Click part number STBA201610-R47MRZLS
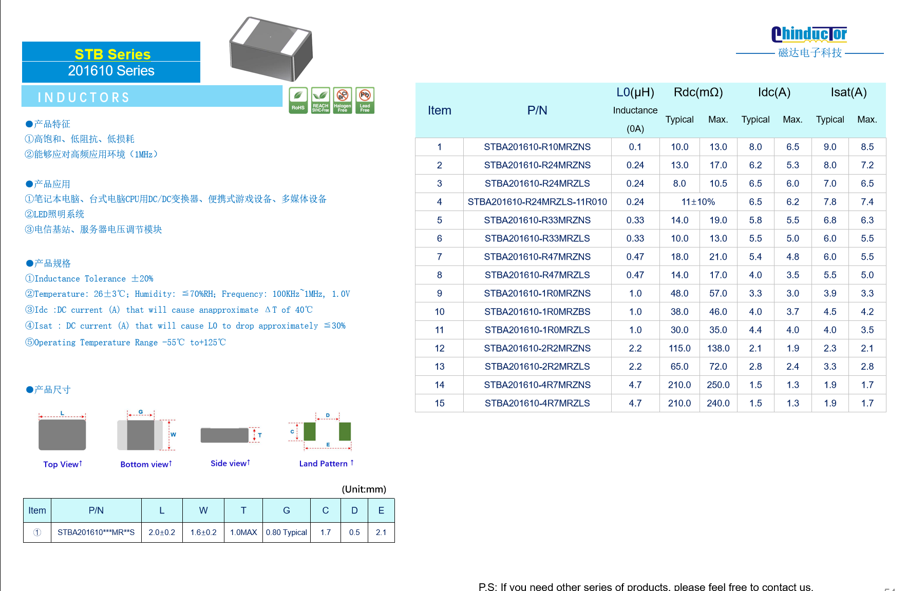Viewport: 907px width, 591px height. point(537,275)
